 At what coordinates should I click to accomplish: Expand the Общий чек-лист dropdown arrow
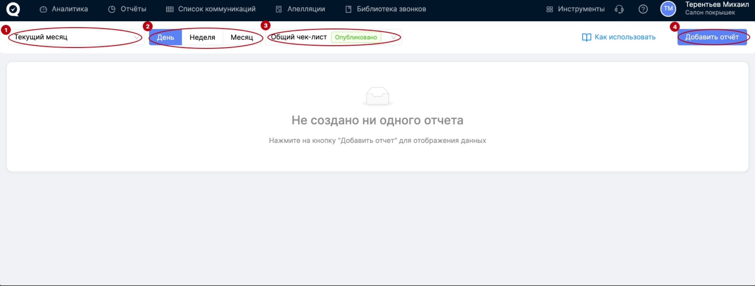(x=393, y=37)
